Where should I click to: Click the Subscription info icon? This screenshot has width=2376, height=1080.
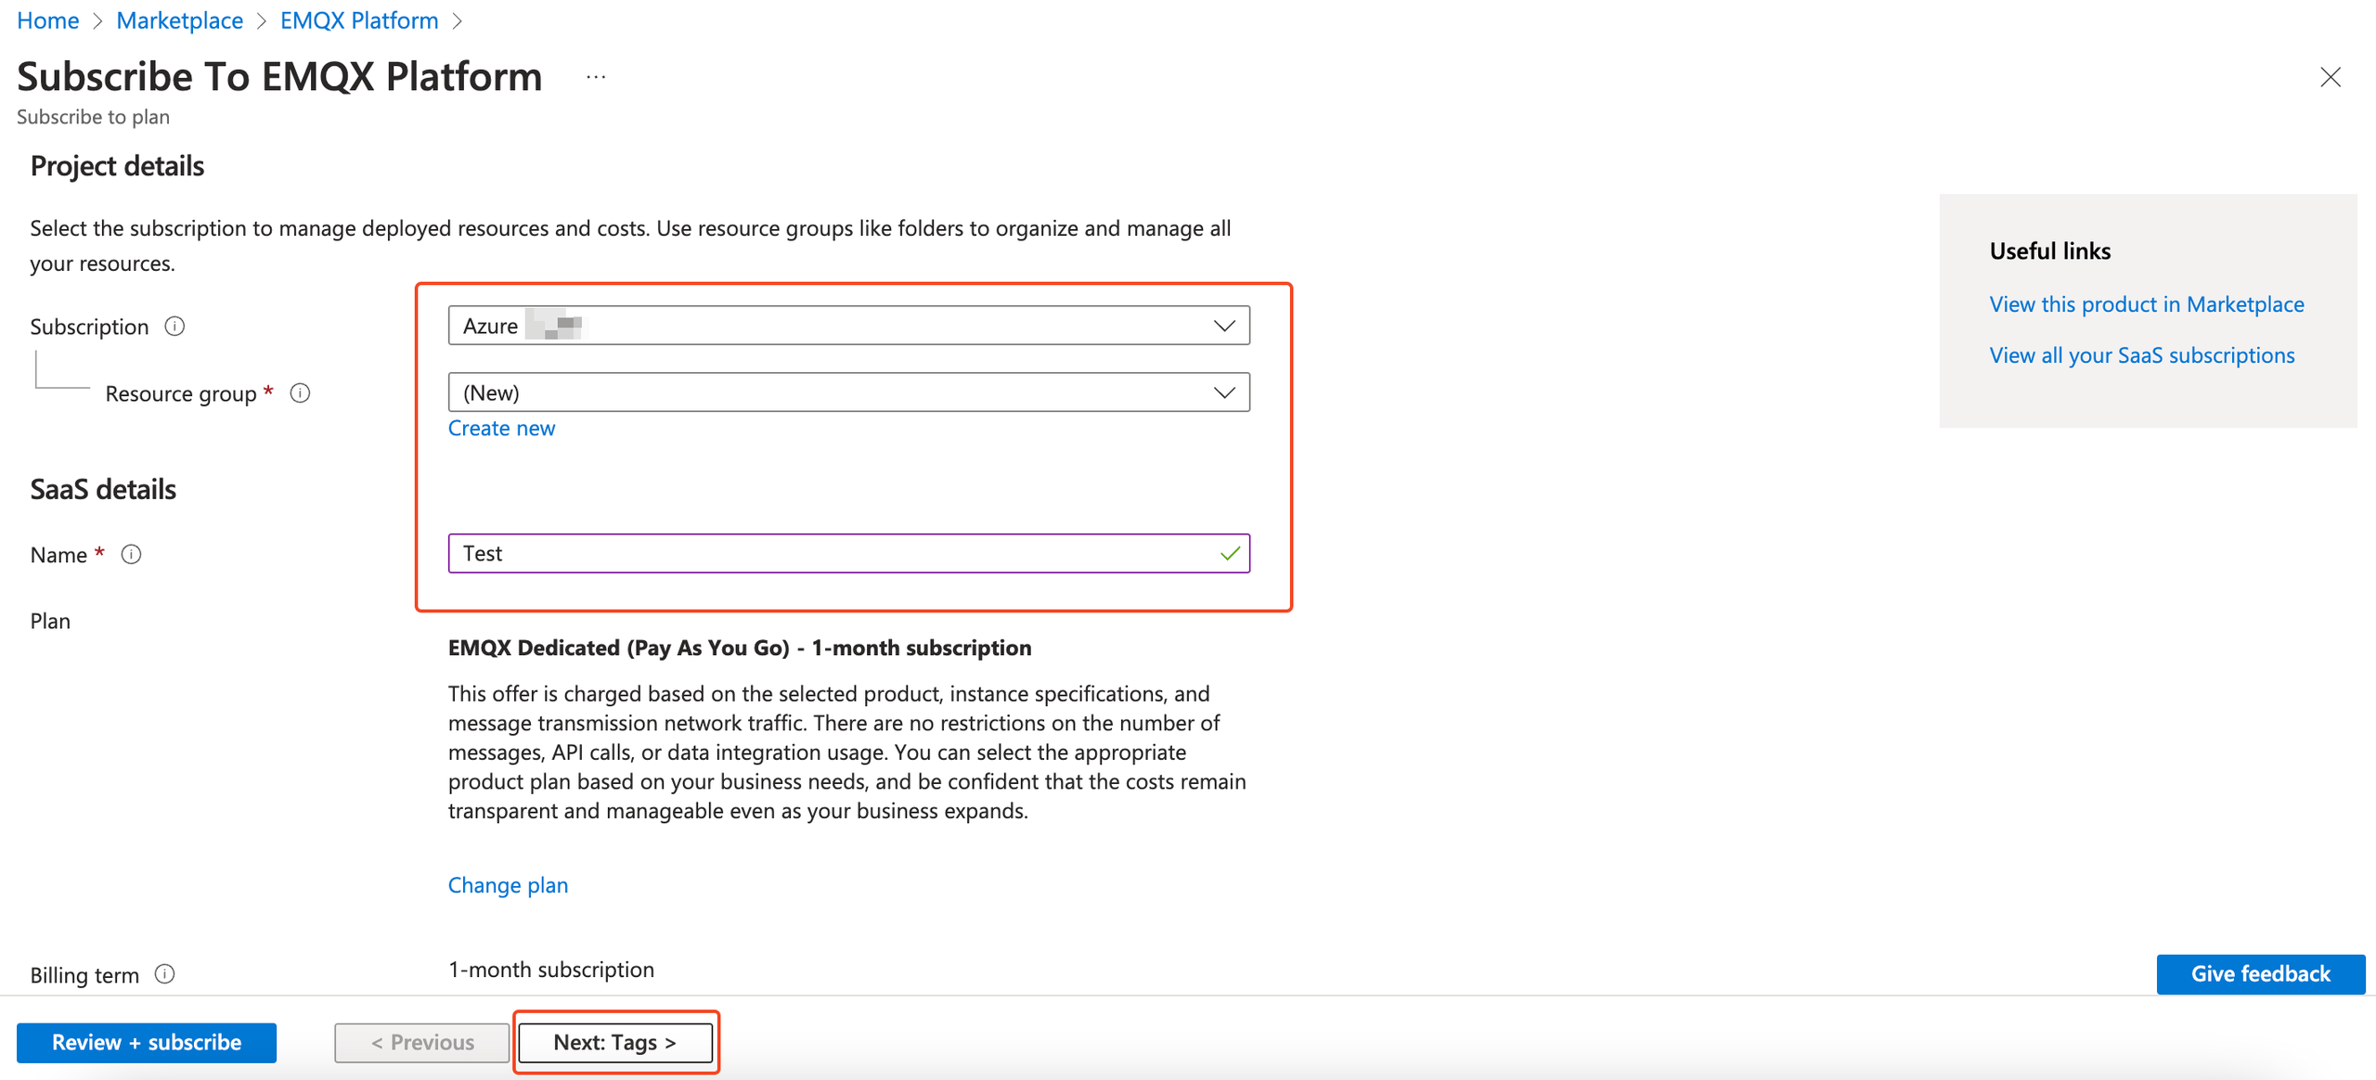point(174,327)
